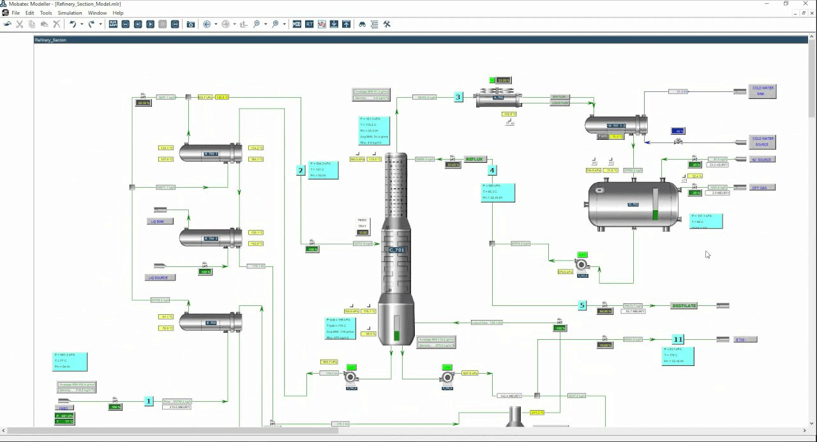Click stream number 11 marker
The width and height of the screenshot is (817, 442).
pos(678,339)
